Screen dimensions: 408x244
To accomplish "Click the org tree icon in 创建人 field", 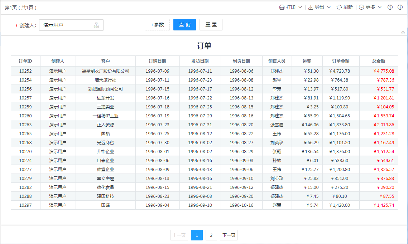I will click(96, 25).
